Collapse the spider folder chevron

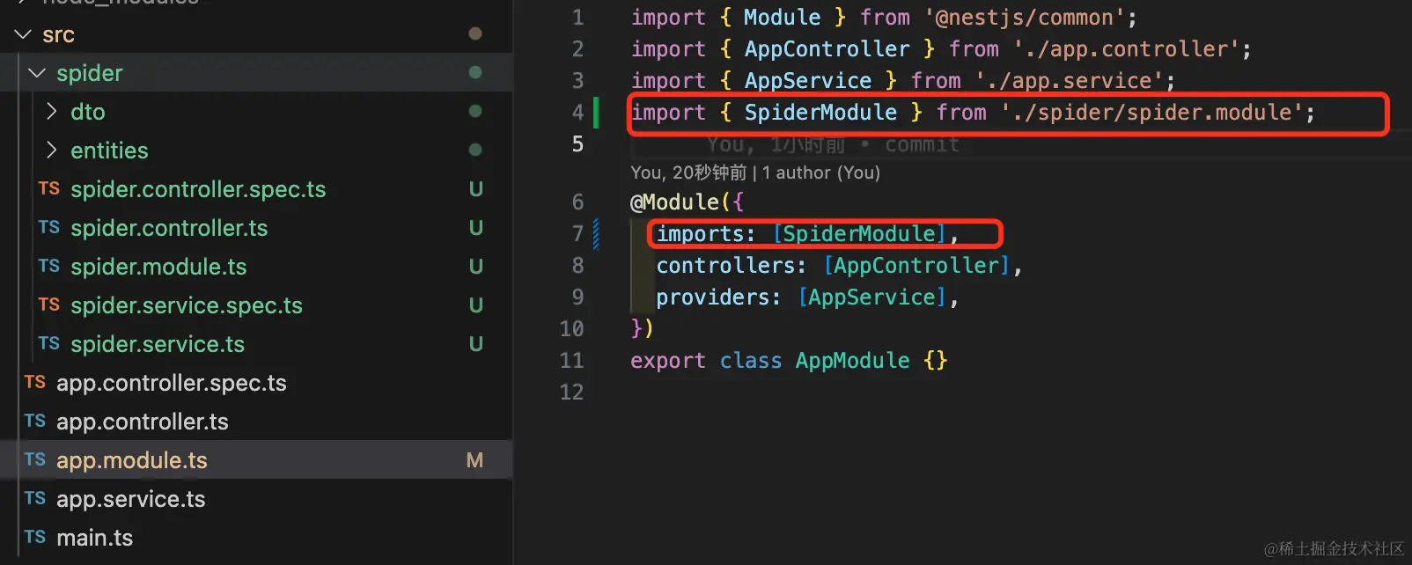tap(37, 73)
